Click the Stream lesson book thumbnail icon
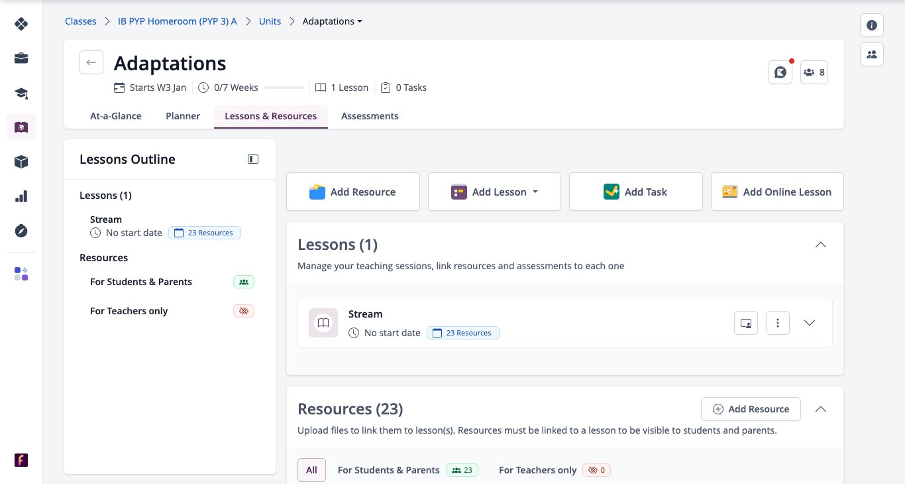 323,323
